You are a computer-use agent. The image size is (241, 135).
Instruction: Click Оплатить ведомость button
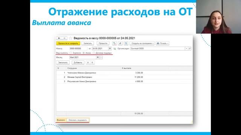click(x=78, y=120)
